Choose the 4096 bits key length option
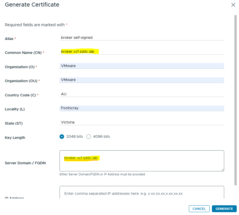The width and height of the screenshot is (239, 215). (89, 137)
